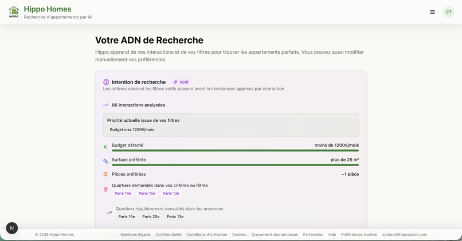Click the contact@hippopotm.com email link
Viewport: 462px width, 241px height.
point(405,235)
